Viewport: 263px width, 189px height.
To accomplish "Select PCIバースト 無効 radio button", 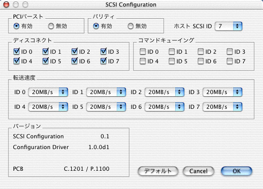I will pos(51,26).
